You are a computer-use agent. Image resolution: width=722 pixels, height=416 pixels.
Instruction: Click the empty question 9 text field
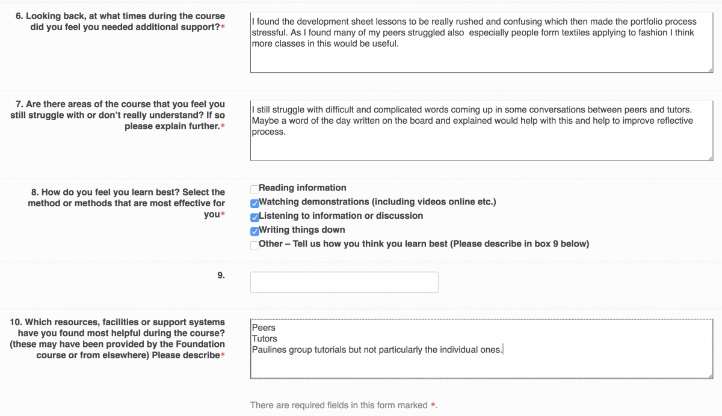pos(344,282)
